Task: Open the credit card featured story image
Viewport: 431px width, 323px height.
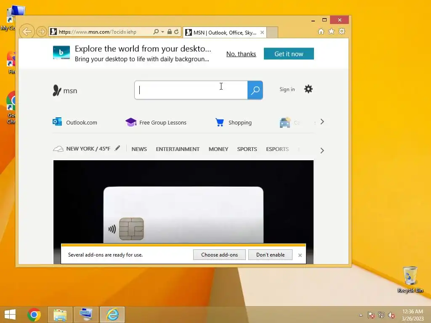Action: coord(184,201)
